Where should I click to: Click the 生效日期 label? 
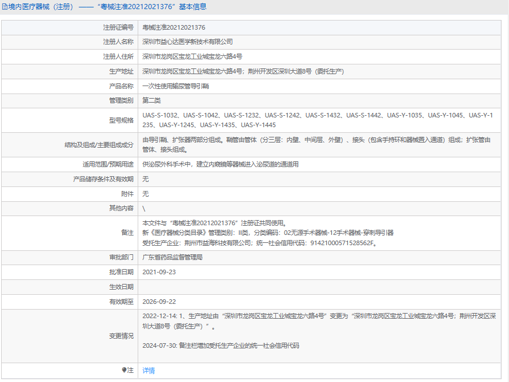coord(121,287)
